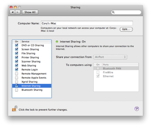
Task: Disable the File Sharing checkbox
Action: [17, 54]
